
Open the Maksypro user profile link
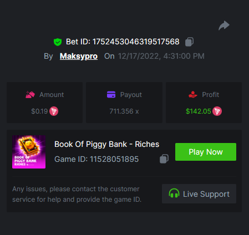(79, 56)
